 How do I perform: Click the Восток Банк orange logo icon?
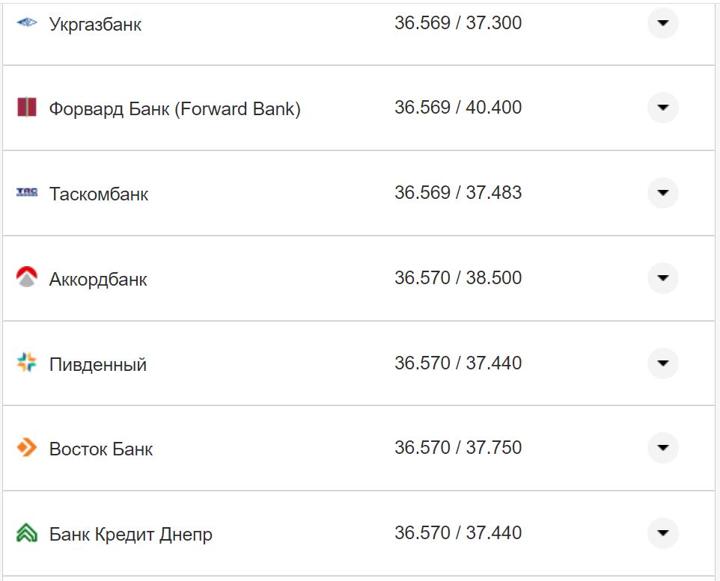[x=27, y=448]
